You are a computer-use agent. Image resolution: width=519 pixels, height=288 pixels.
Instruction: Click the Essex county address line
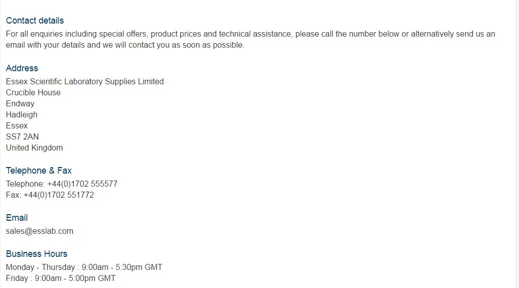click(17, 126)
